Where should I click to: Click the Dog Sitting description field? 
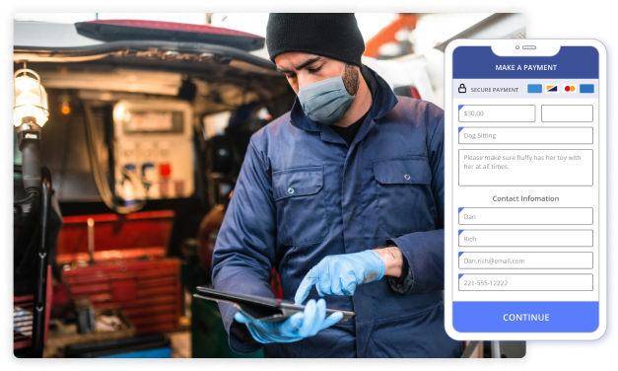[x=525, y=135]
